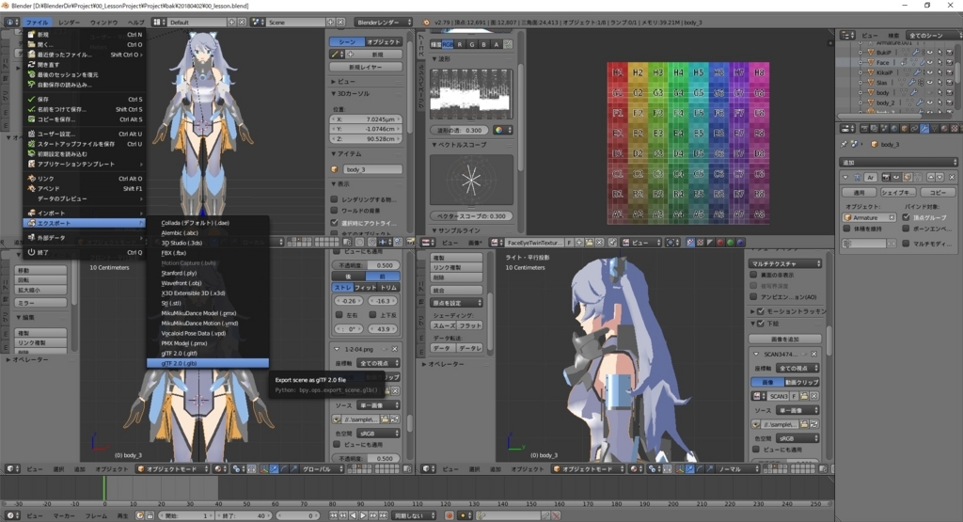Open the レンダー menu in the top bar
The height and width of the screenshot is (522, 963).
click(x=69, y=23)
